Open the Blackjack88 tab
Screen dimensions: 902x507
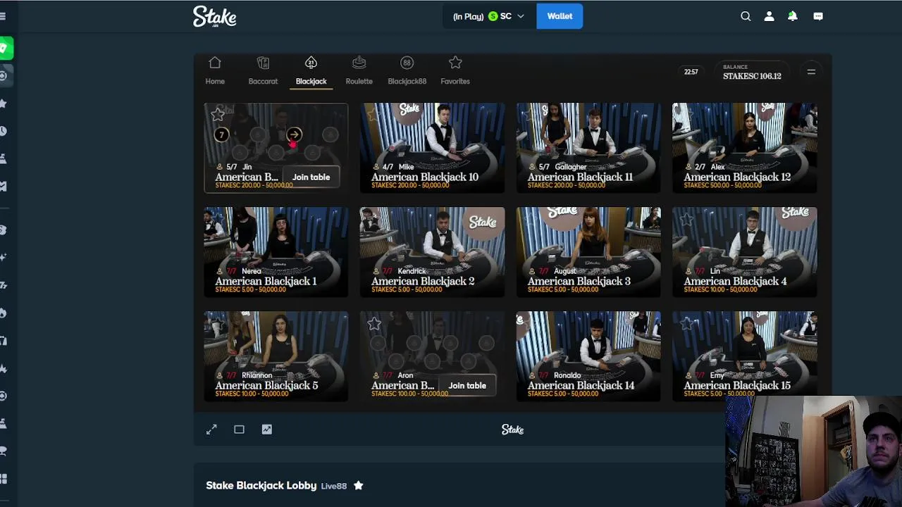tap(407, 71)
